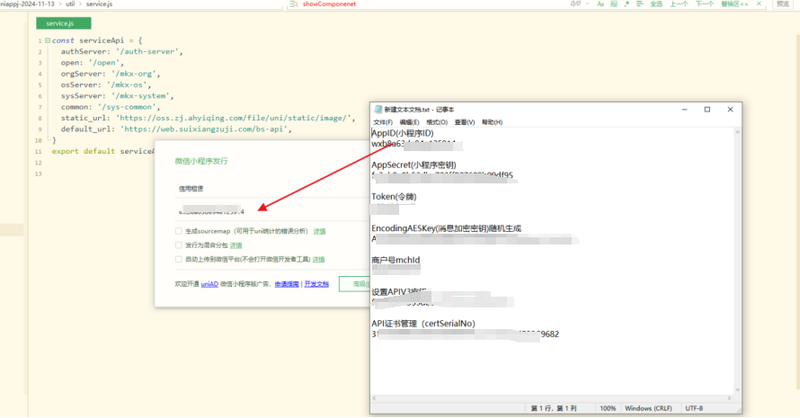Toggle whole-word match icon in search bar
The image size is (800, 418).
(x=614, y=4)
